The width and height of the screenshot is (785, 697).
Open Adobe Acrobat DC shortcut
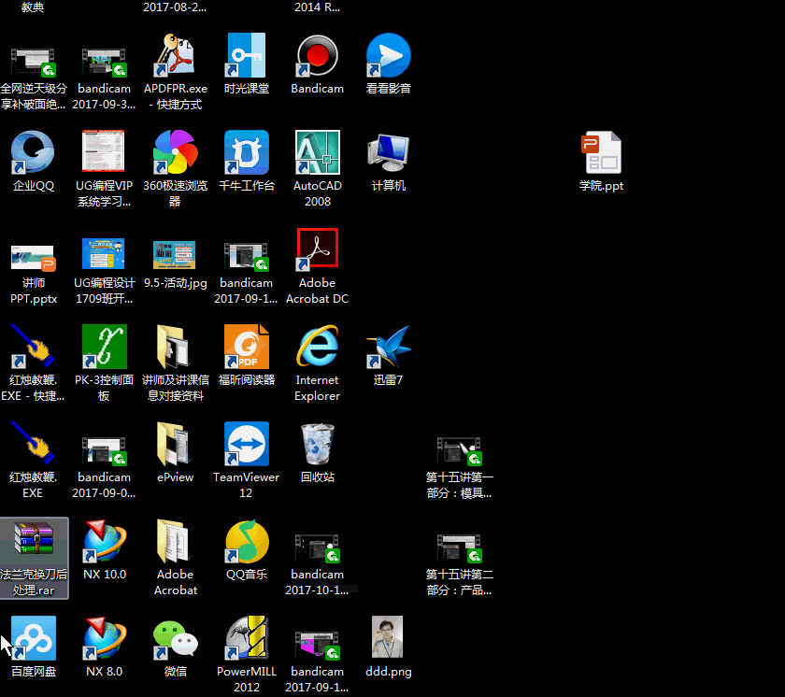318,266
